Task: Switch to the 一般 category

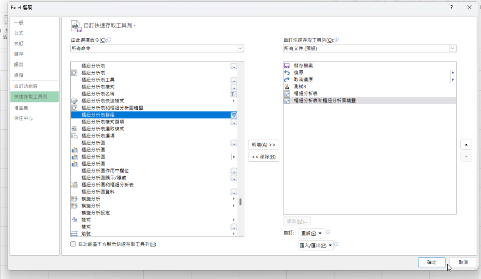Action: pos(34,23)
